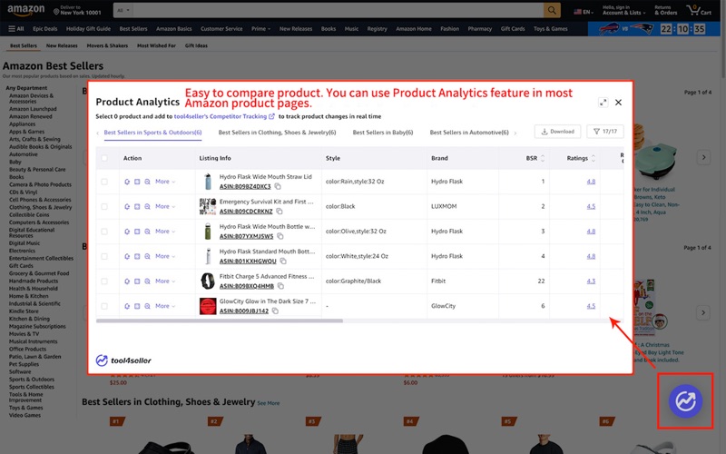Screen dimensions: 726x454
Task: Expand Product Analytics panel to fullscreen
Action: click(603, 103)
